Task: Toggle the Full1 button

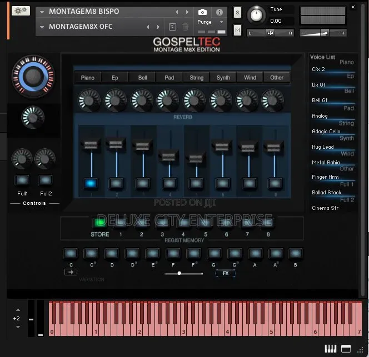Action: point(22,180)
